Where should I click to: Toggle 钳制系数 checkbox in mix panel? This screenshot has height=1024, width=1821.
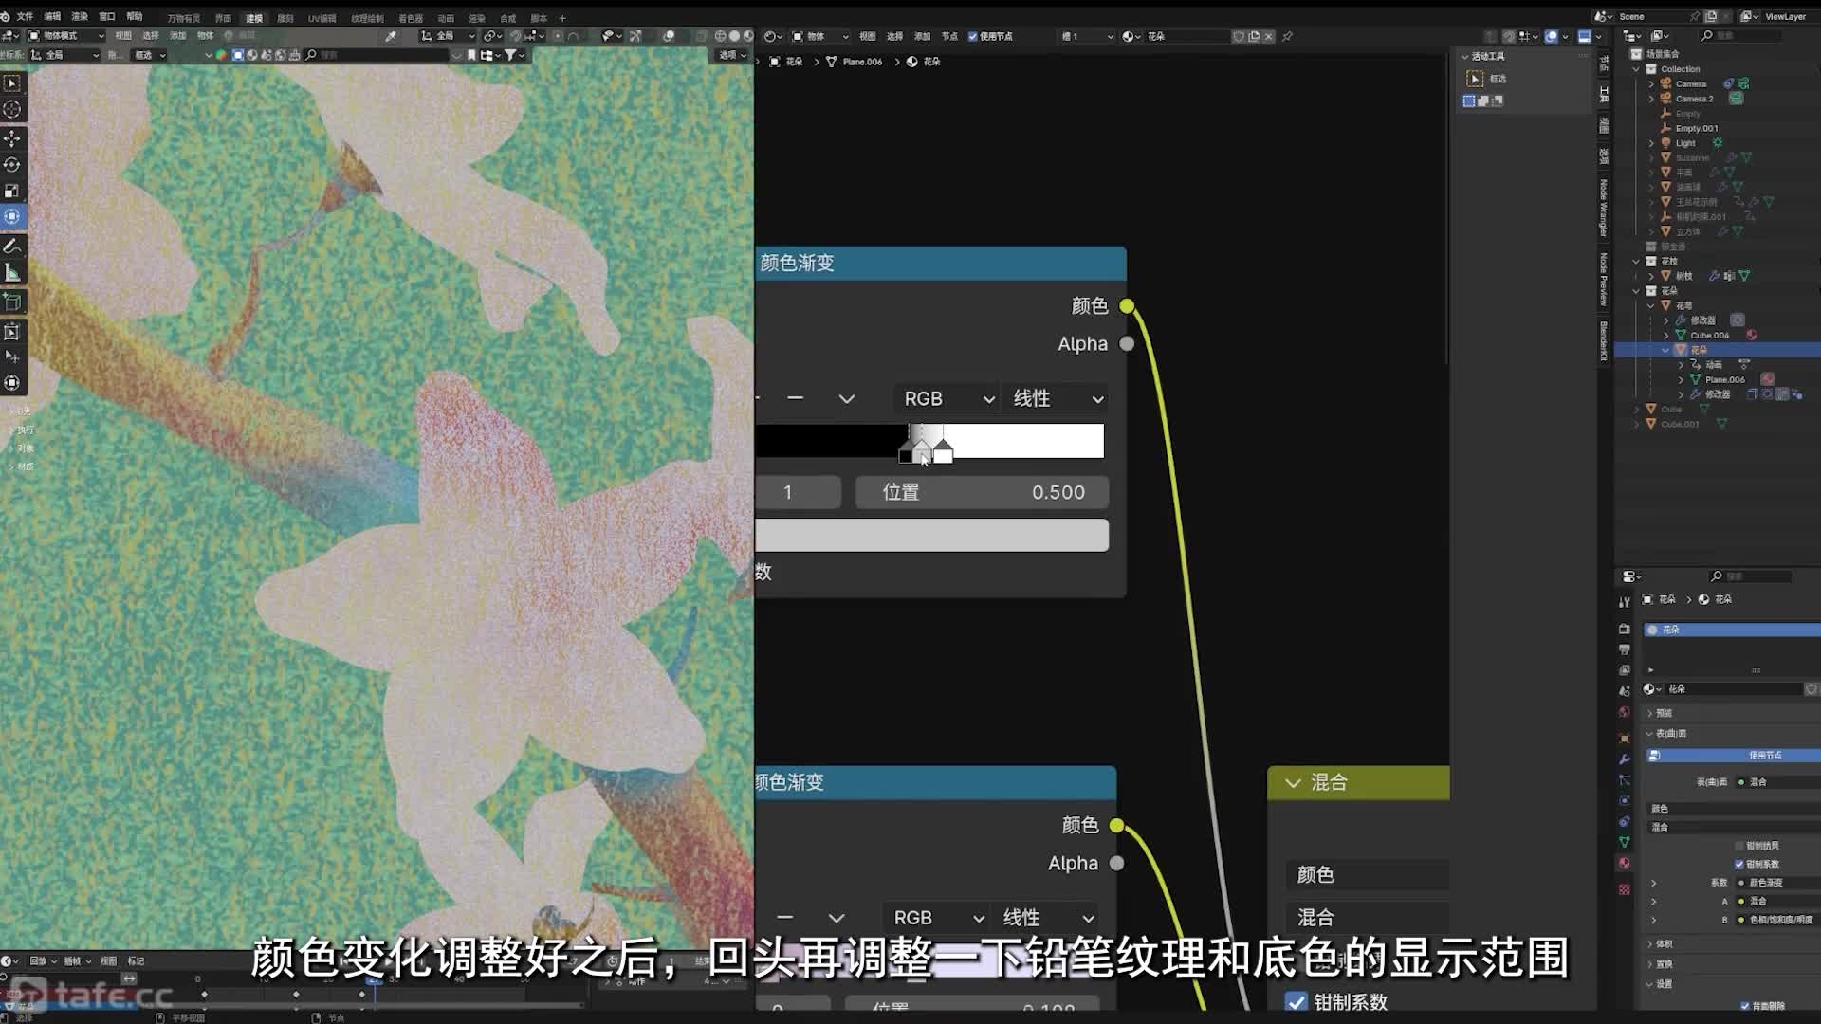(1296, 1001)
